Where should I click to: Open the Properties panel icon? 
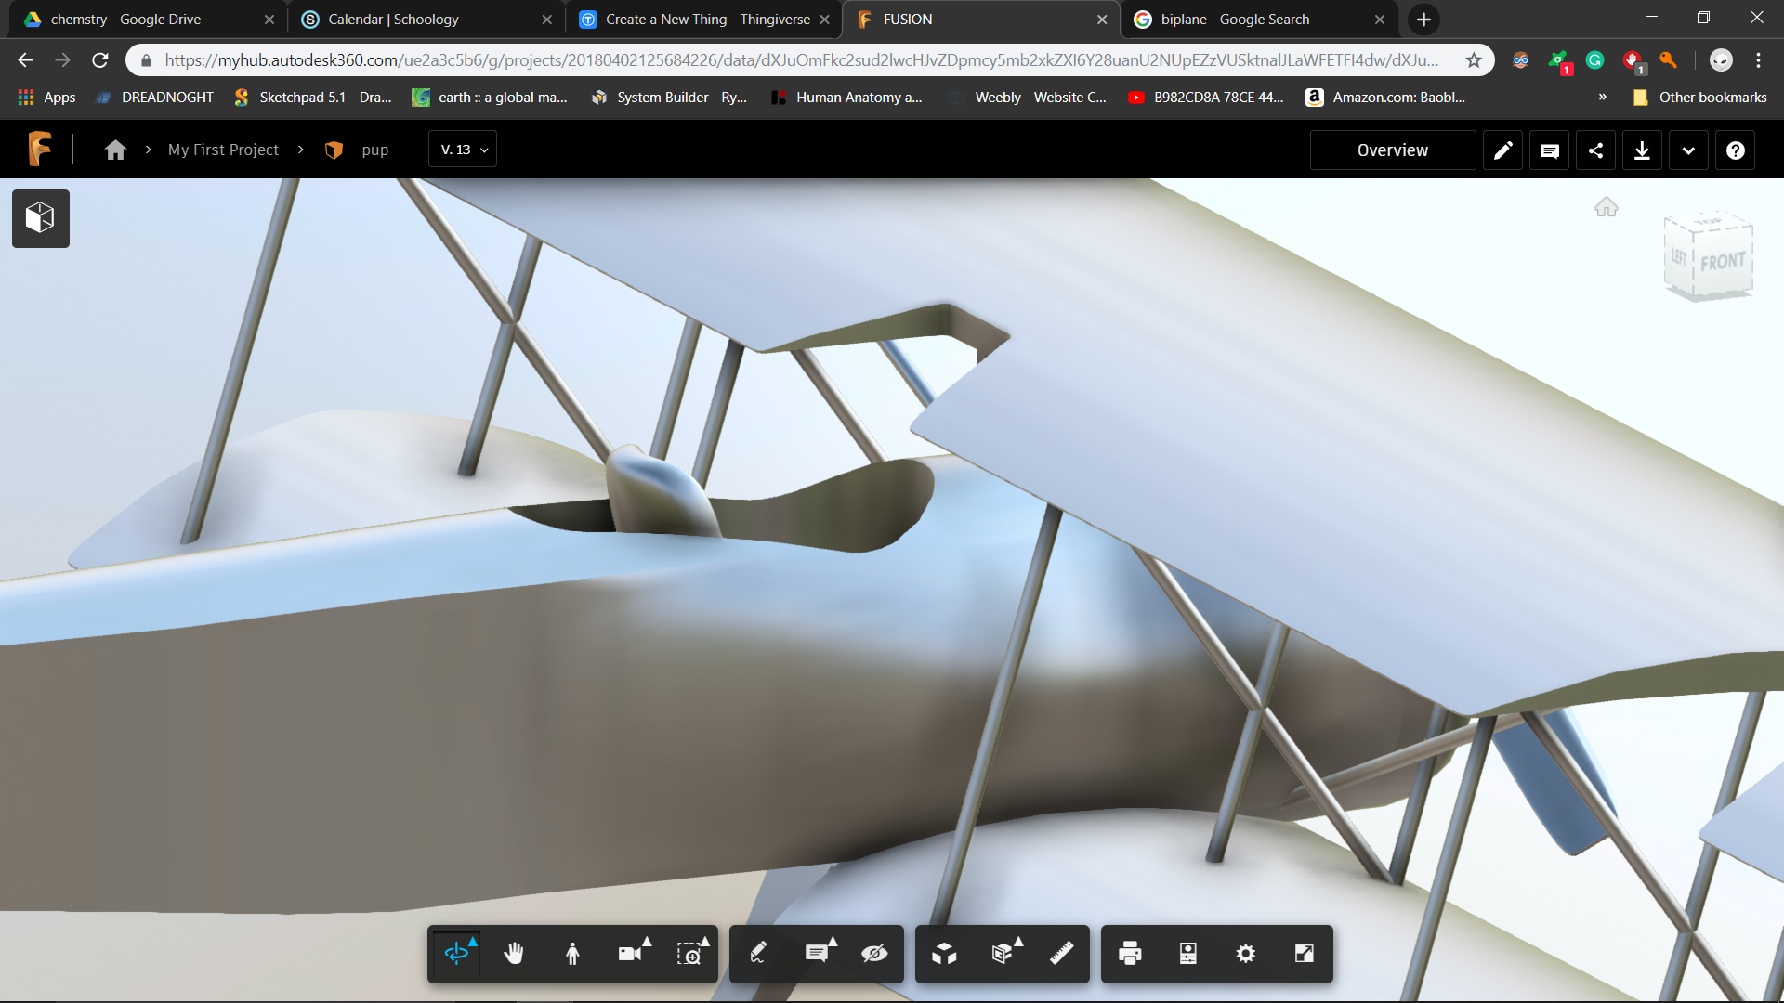1188,953
